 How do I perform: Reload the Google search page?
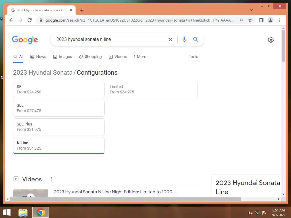click(30, 20)
